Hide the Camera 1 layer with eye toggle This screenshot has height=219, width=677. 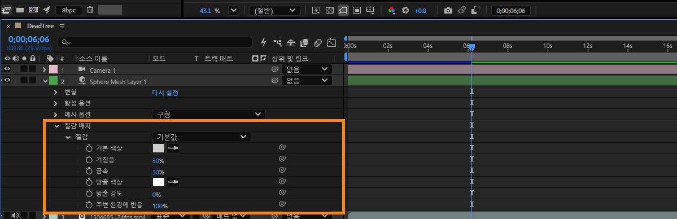pos(7,69)
